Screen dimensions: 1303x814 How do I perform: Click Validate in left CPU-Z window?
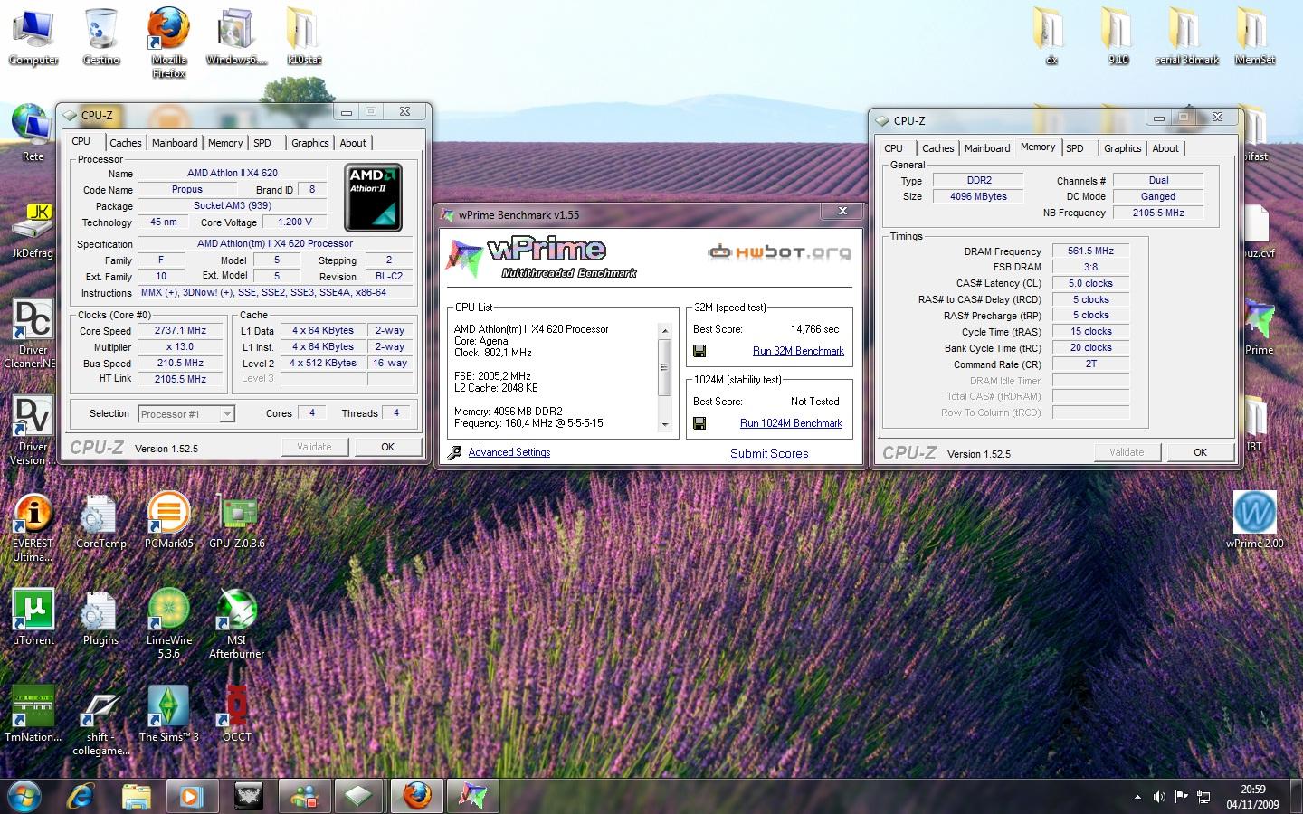314,447
